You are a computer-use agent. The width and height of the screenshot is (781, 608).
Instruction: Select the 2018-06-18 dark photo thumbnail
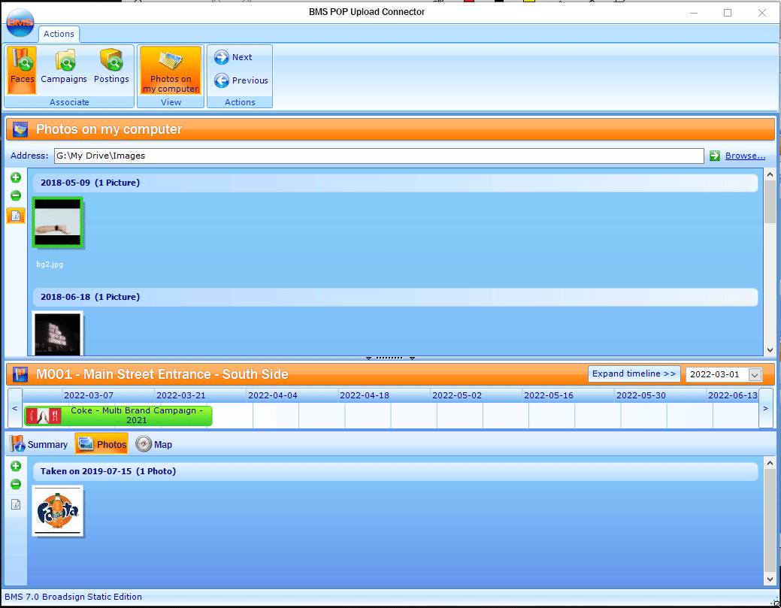coord(58,334)
